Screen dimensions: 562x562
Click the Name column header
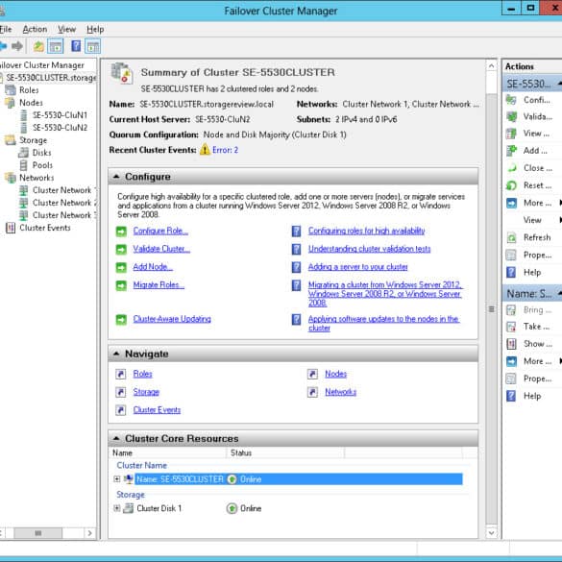[x=167, y=453]
